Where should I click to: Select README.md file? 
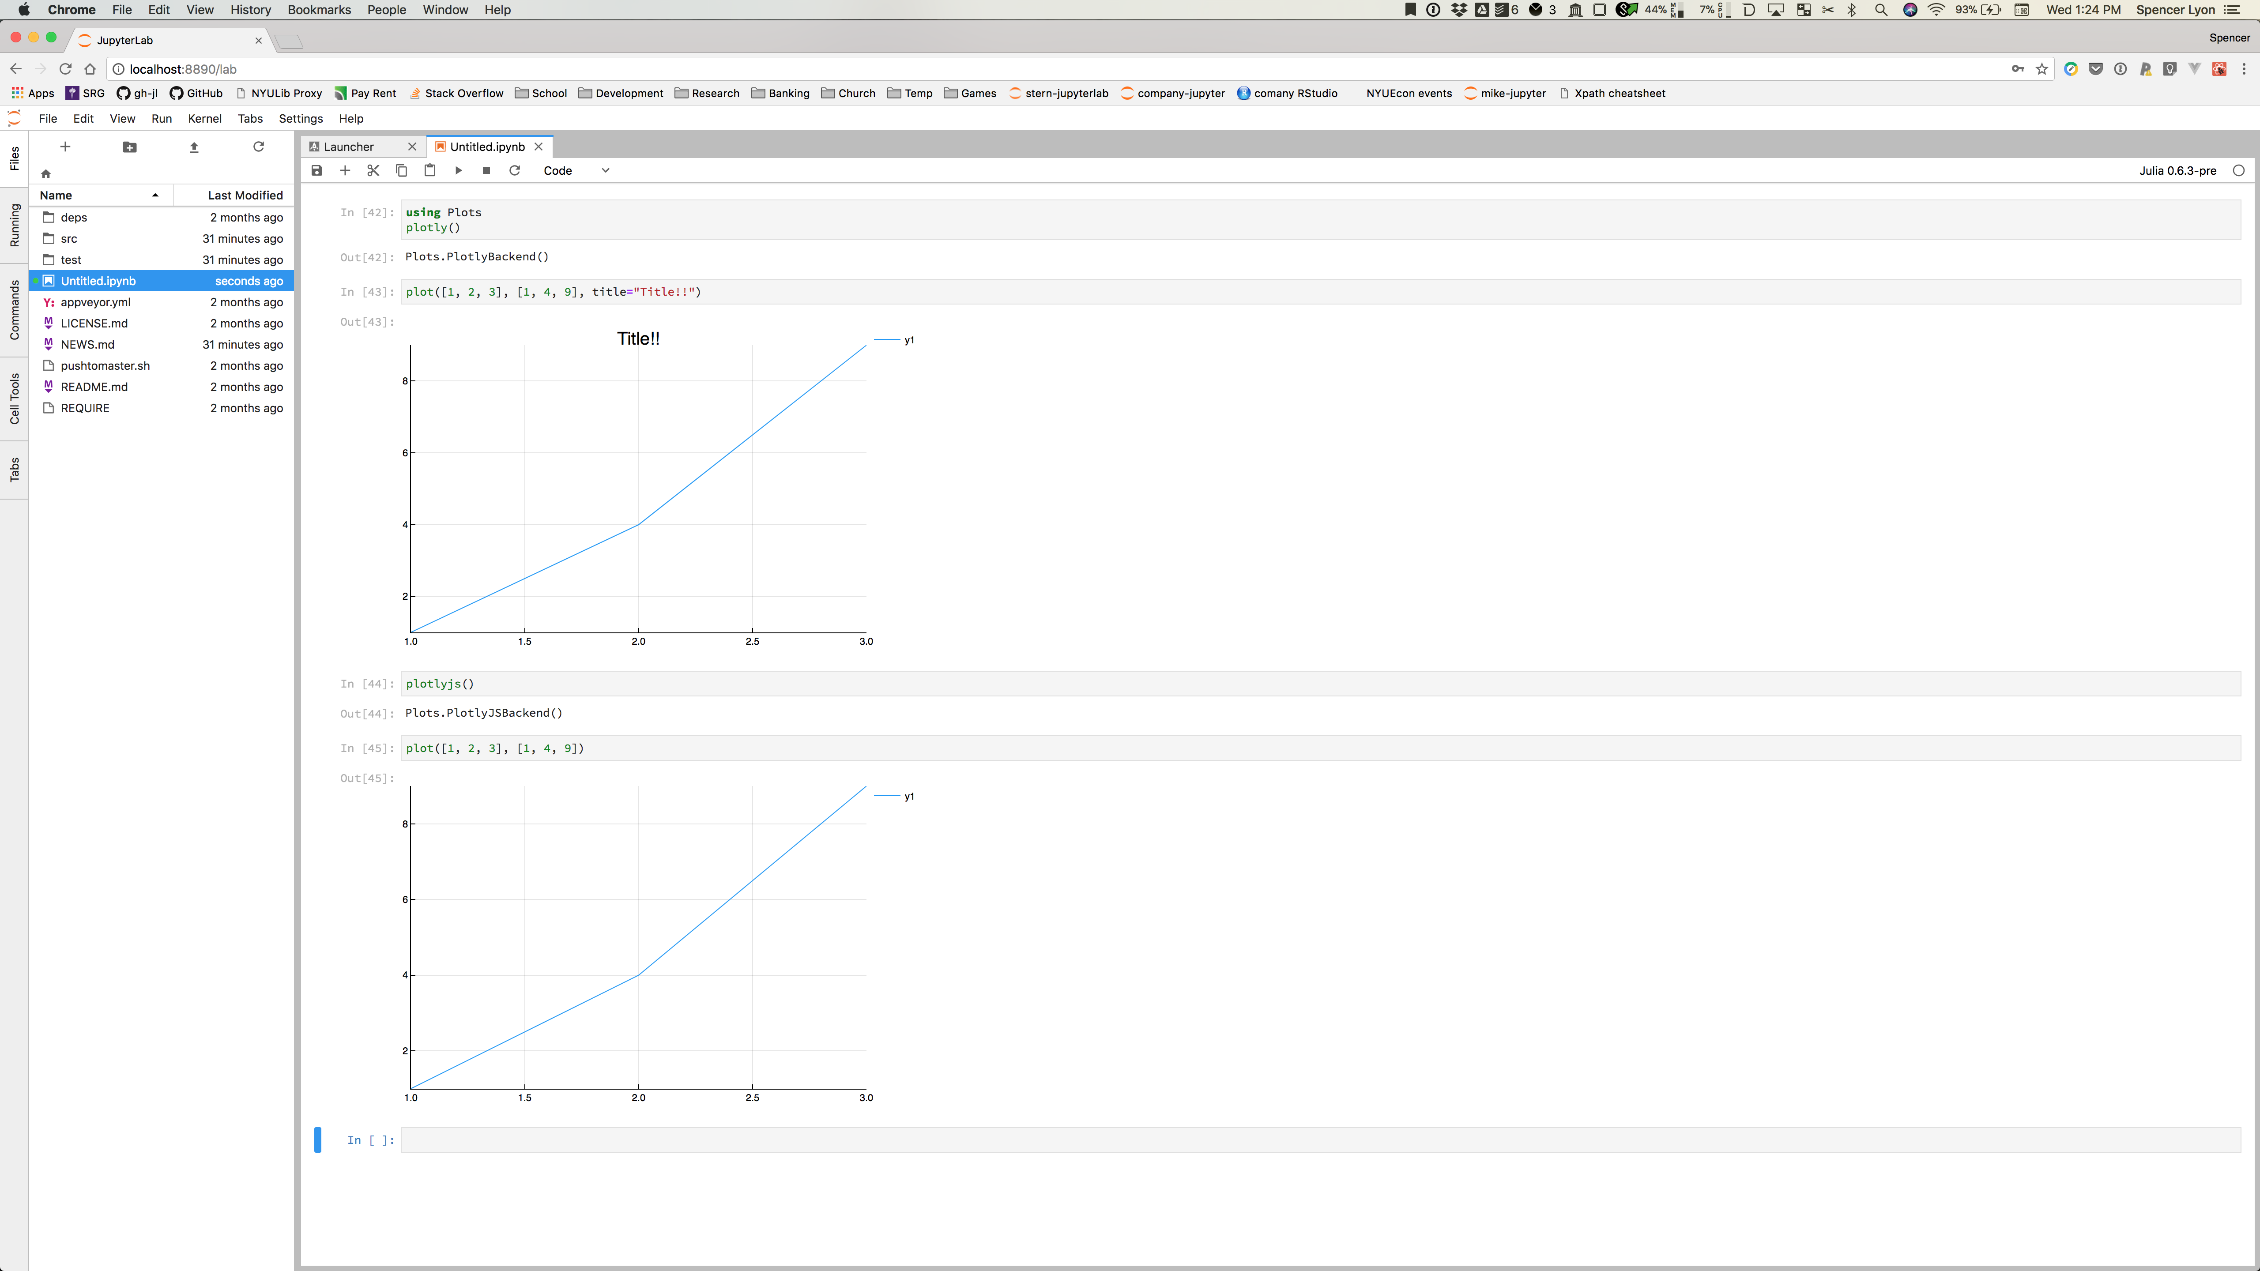coord(162,387)
